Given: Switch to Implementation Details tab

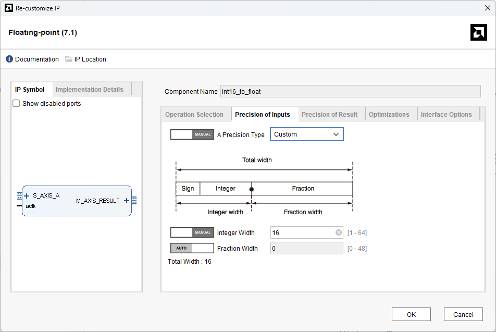Looking at the screenshot, I should pyautogui.click(x=90, y=90).
